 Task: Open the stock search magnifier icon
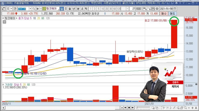(34, 9)
